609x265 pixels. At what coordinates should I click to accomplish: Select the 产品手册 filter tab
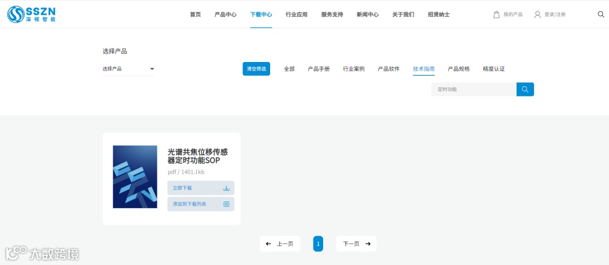(x=319, y=69)
